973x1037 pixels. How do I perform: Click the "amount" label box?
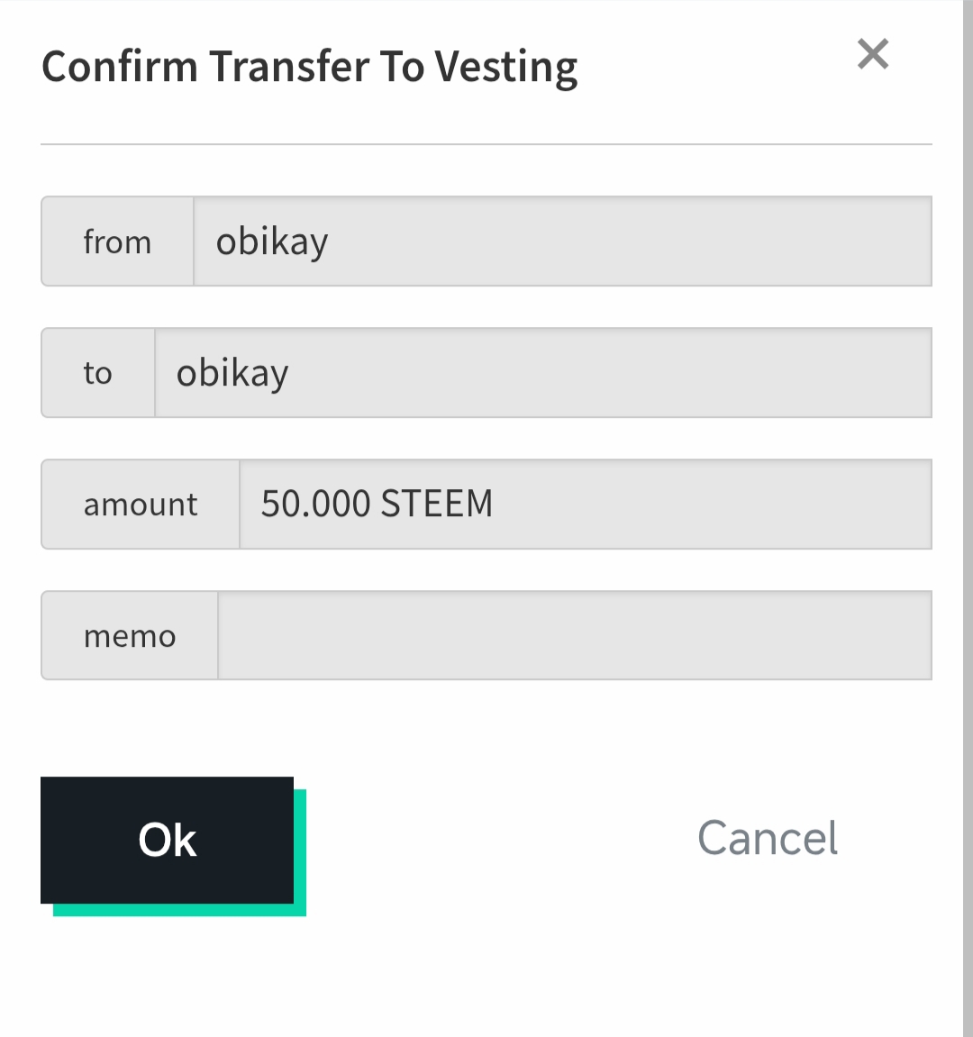coord(141,505)
